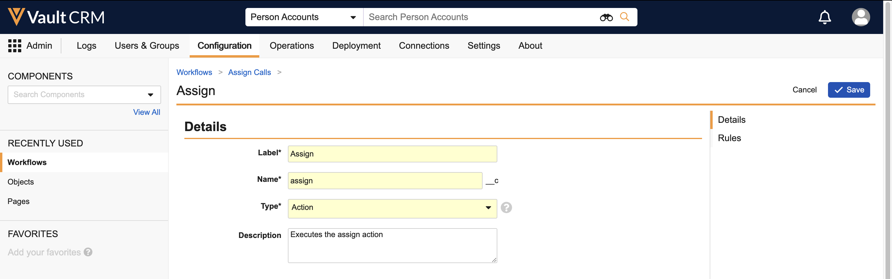Click the orange magnifier search icon
Screen dimensions: 892x279
click(624, 17)
